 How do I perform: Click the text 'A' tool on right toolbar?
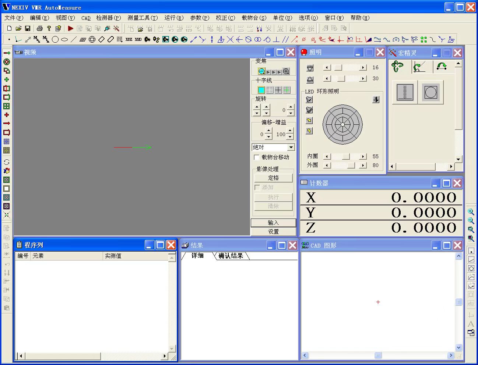tap(471, 324)
